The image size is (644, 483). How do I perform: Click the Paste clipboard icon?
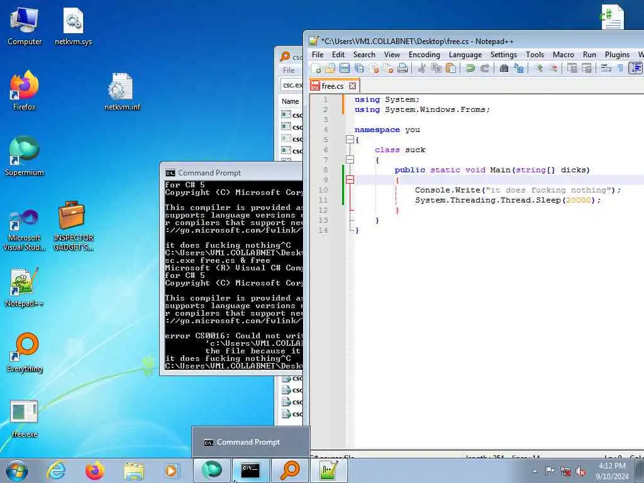[x=451, y=68]
